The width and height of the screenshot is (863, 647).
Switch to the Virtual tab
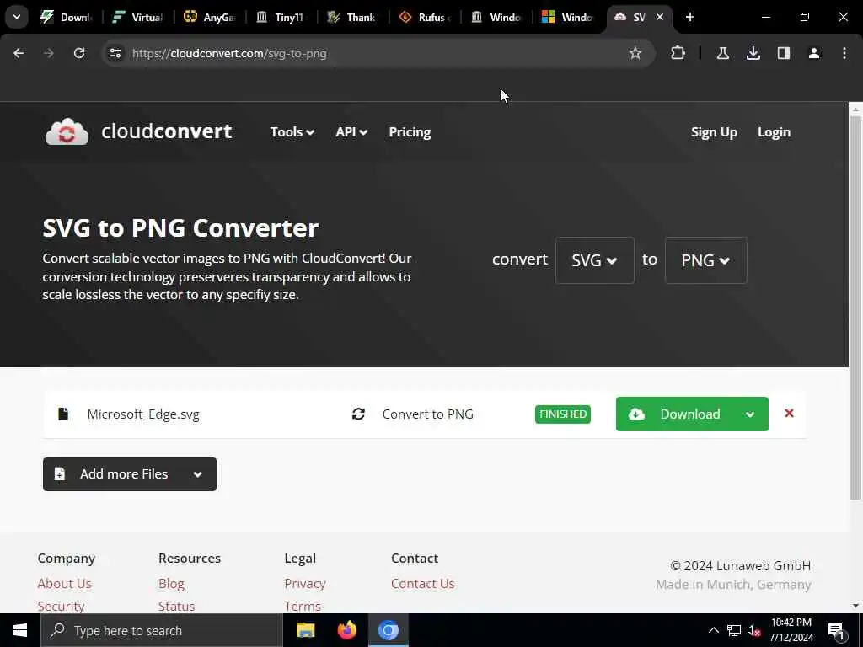137,17
